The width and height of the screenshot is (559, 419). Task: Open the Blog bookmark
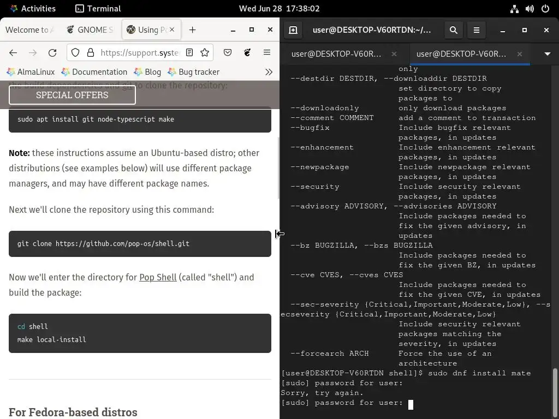[147, 72]
